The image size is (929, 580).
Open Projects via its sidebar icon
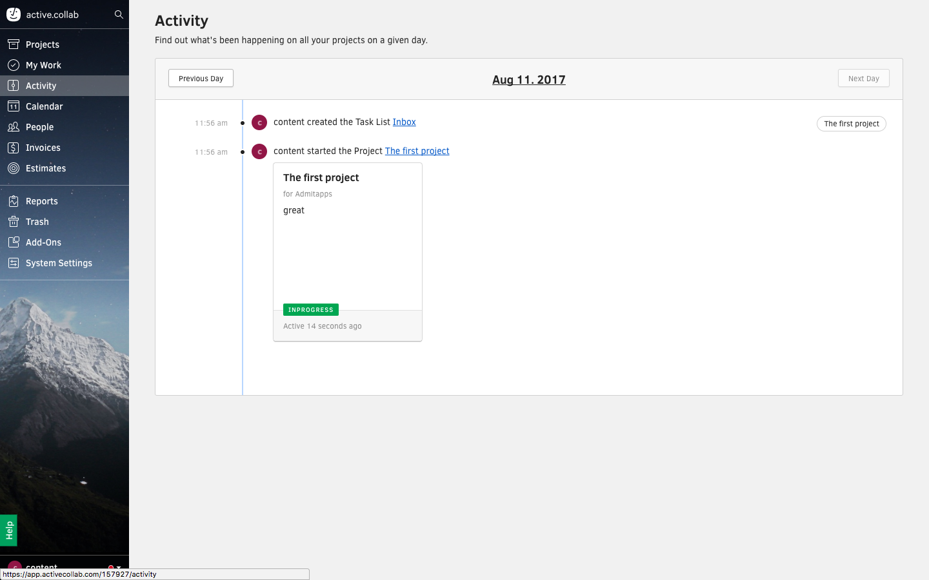14,44
